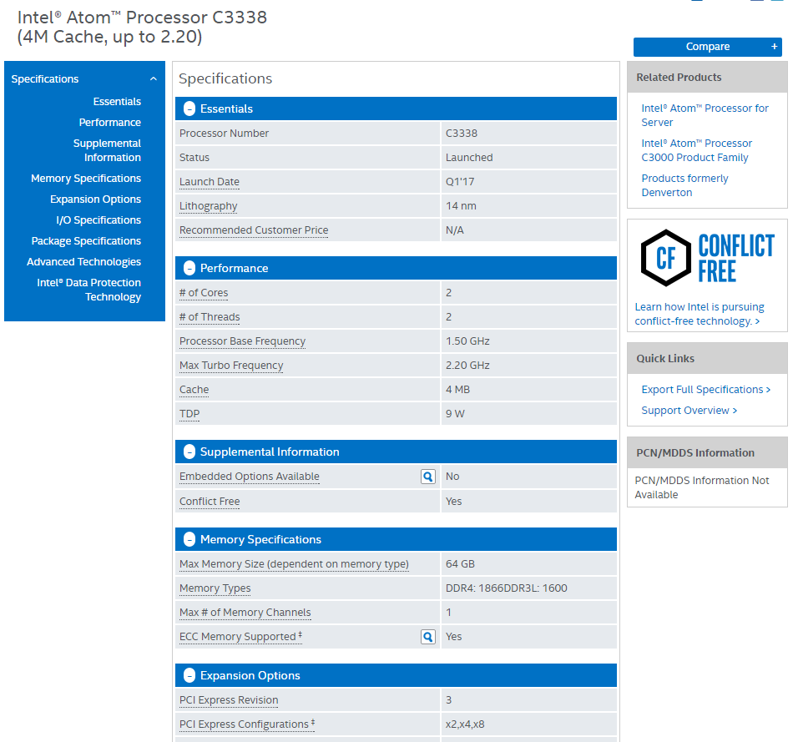Click magnifier icon beside Embedded Options Available
Viewport: 793px width, 742px height.
pos(428,477)
